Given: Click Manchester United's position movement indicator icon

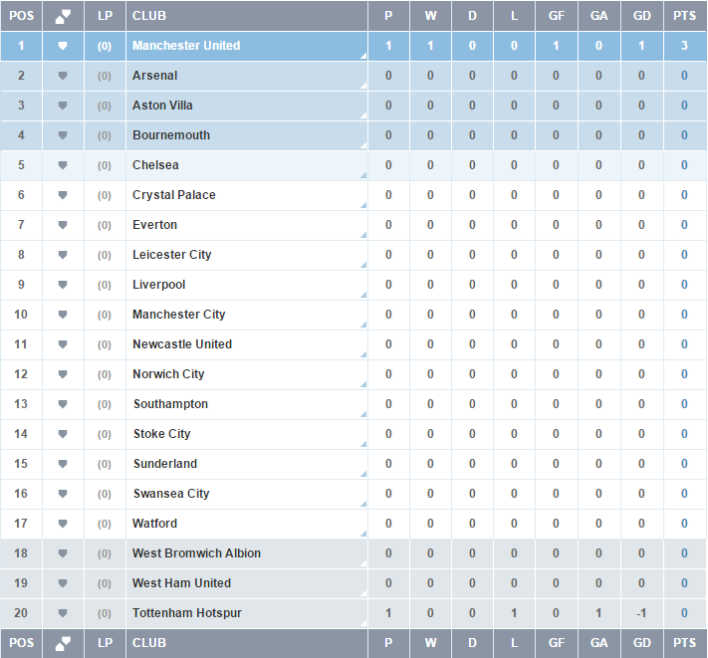Looking at the screenshot, I should 63,46.
